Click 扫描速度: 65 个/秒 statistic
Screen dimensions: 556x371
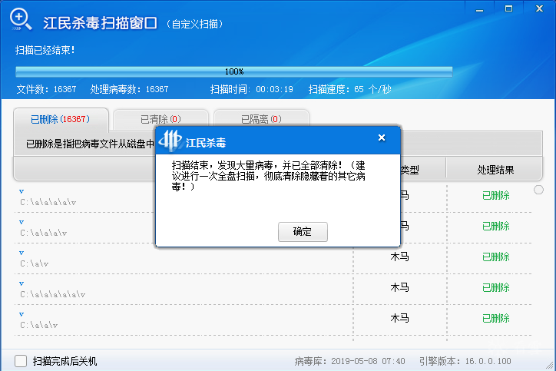(x=349, y=89)
